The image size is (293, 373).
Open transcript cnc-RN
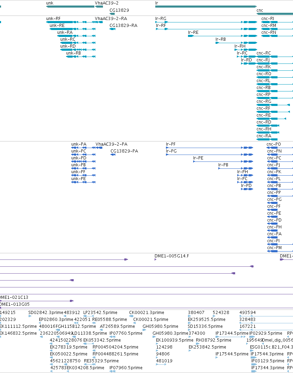pos(269,32)
